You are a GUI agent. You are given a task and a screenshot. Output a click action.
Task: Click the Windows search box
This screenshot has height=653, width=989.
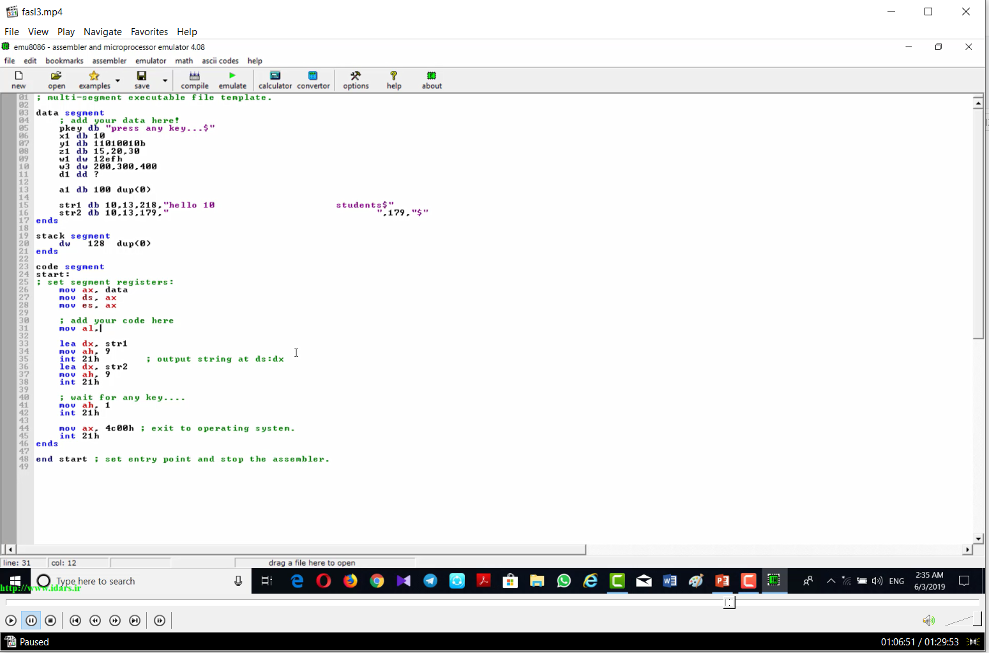[x=140, y=581]
